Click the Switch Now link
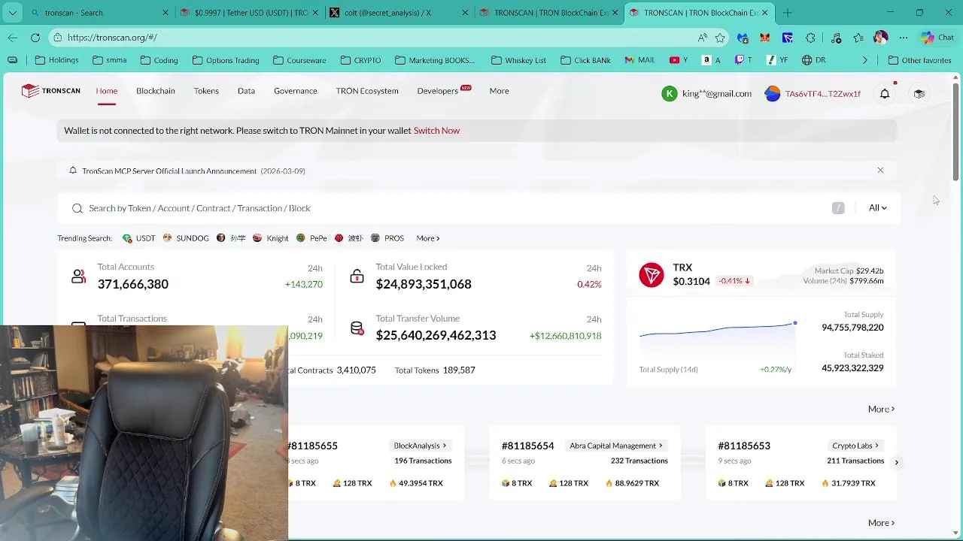This screenshot has height=541, width=963. (x=436, y=131)
